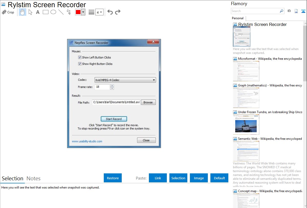Open the Xvid MPEG-4 Codec dropdown
The width and height of the screenshot is (307, 208).
[x=125, y=80]
